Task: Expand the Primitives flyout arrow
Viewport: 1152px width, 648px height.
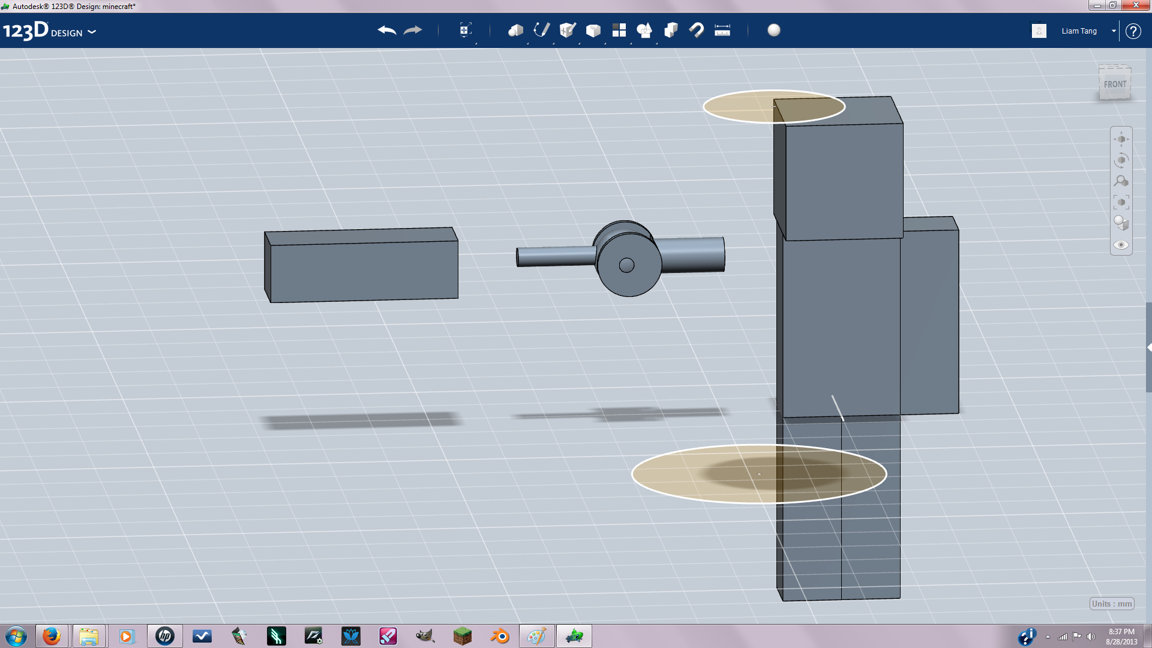Action: point(528,43)
